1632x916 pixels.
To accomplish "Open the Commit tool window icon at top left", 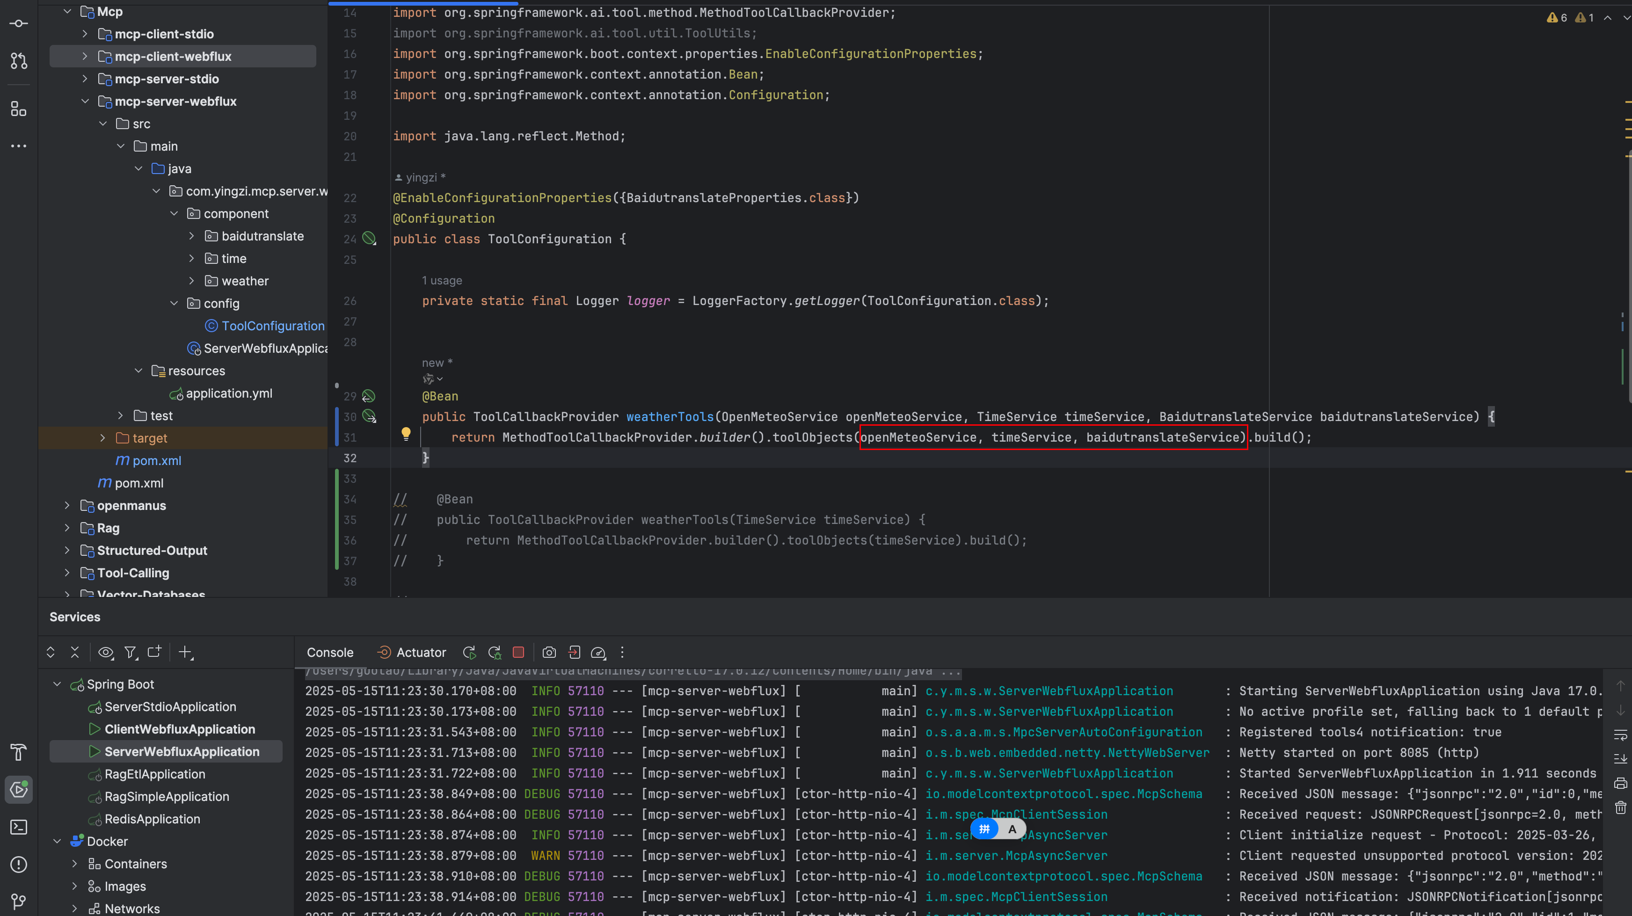I will (18, 23).
